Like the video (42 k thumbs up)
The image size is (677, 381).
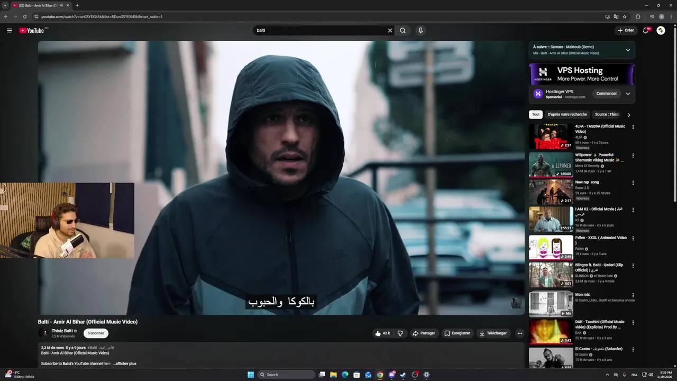click(382, 333)
